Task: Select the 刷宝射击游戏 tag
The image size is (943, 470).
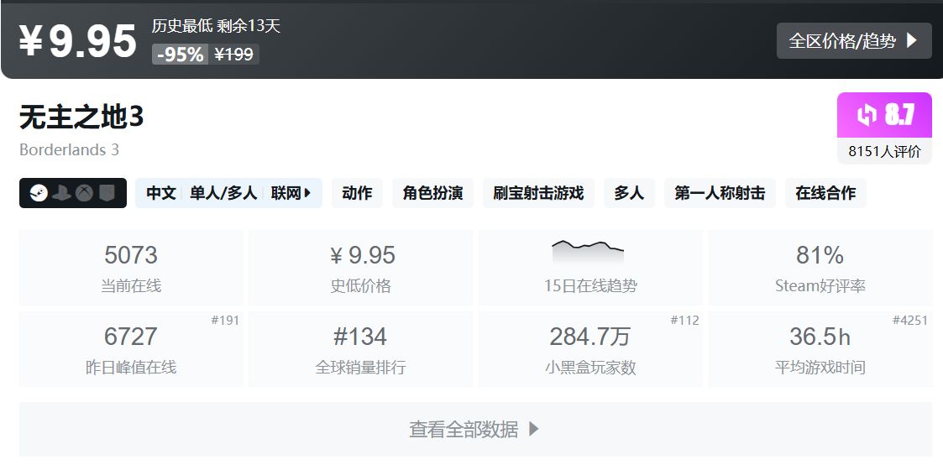Action: (x=539, y=193)
